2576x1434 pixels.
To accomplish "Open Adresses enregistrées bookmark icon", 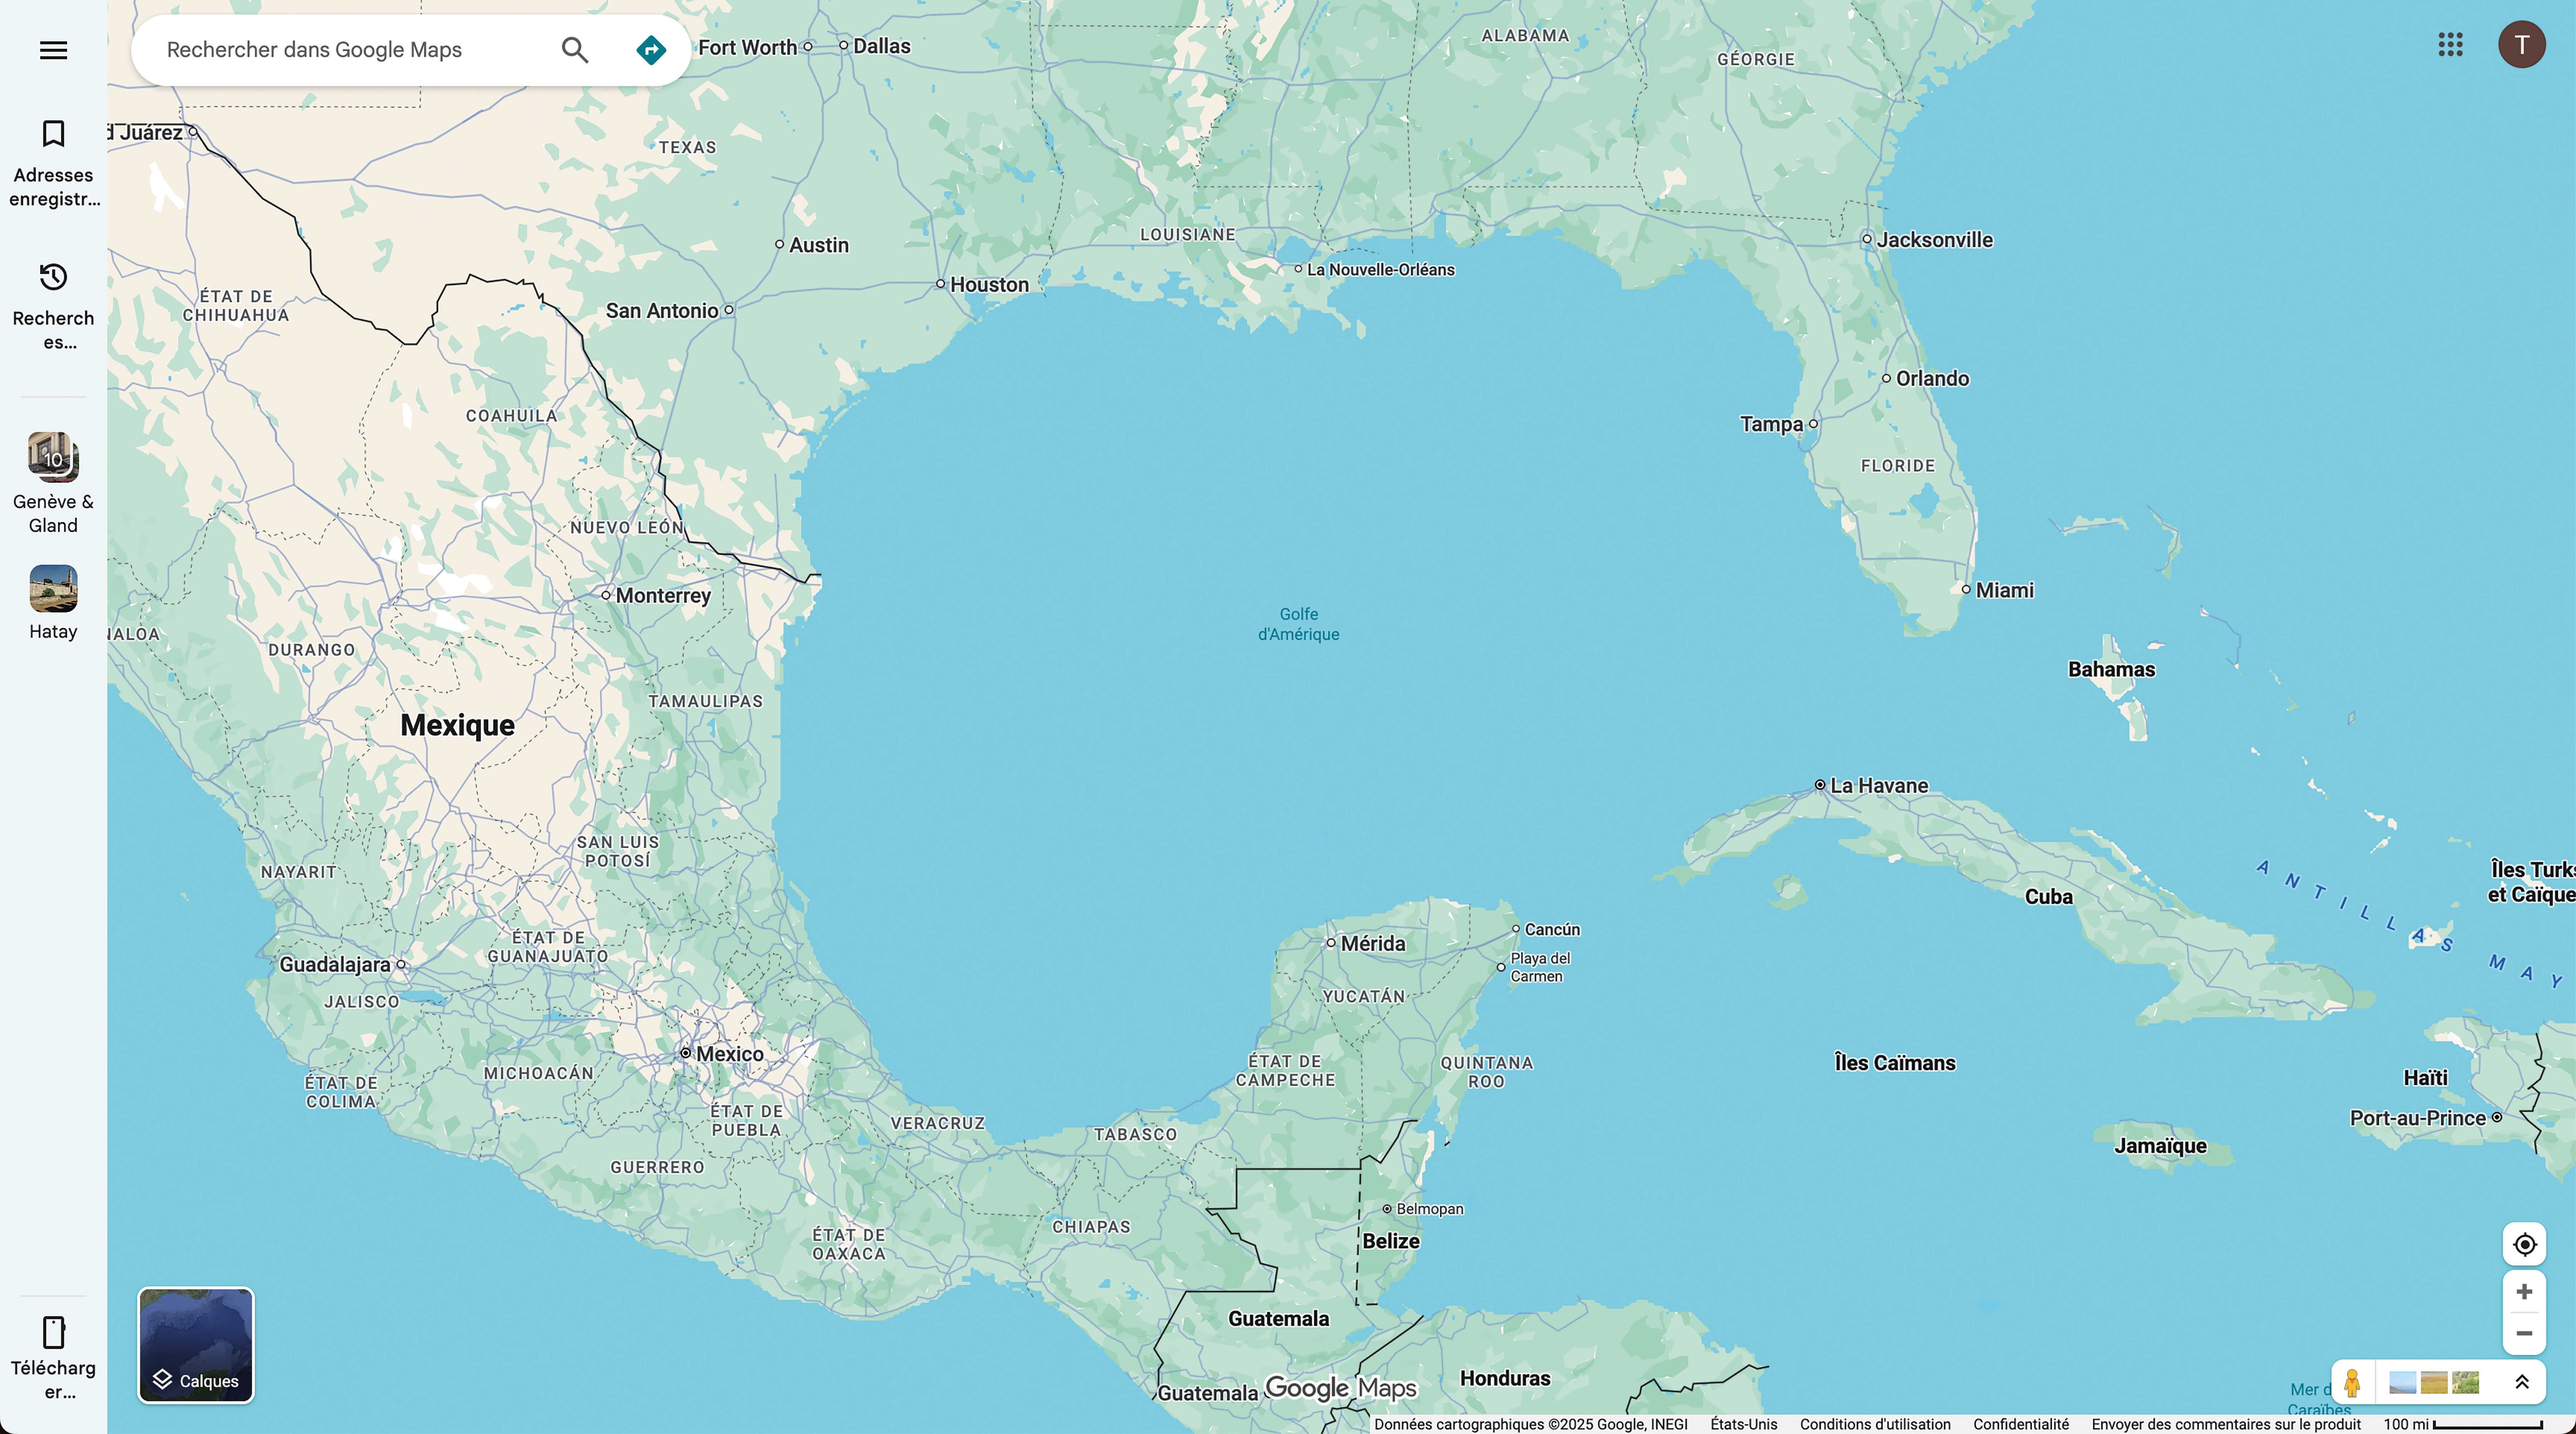I will click(53, 134).
